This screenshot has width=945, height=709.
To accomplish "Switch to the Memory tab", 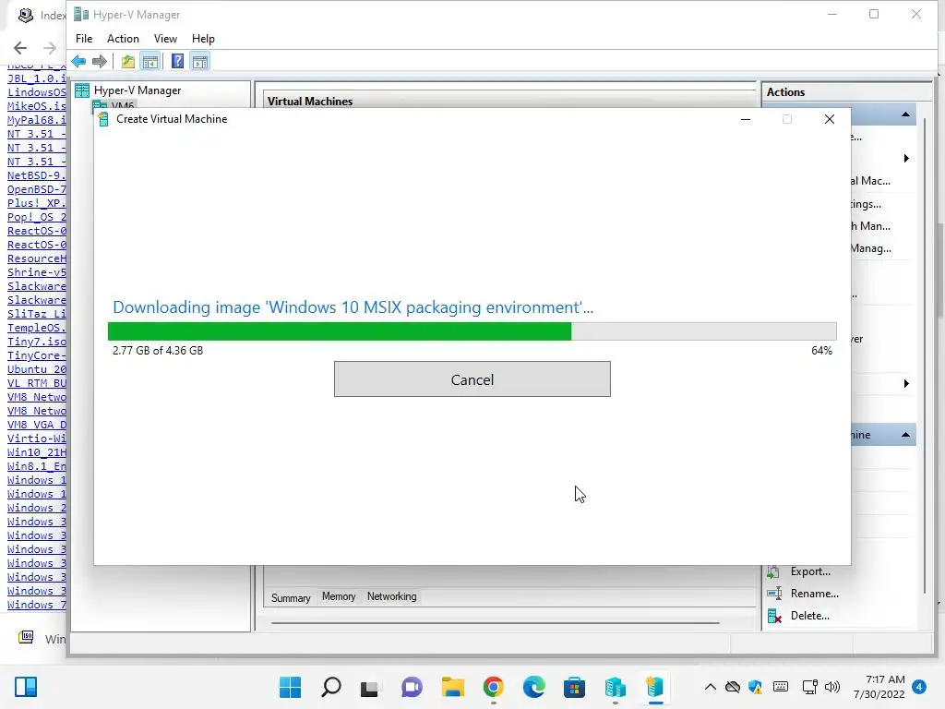I will tap(339, 596).
